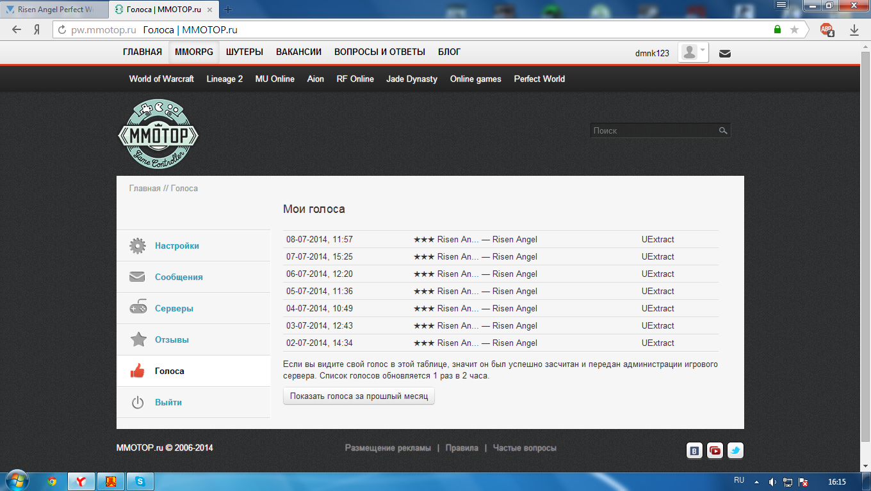871x491 pixels.
Task: Open the VK social icon in footer
Action: click(x=694, y=450)
